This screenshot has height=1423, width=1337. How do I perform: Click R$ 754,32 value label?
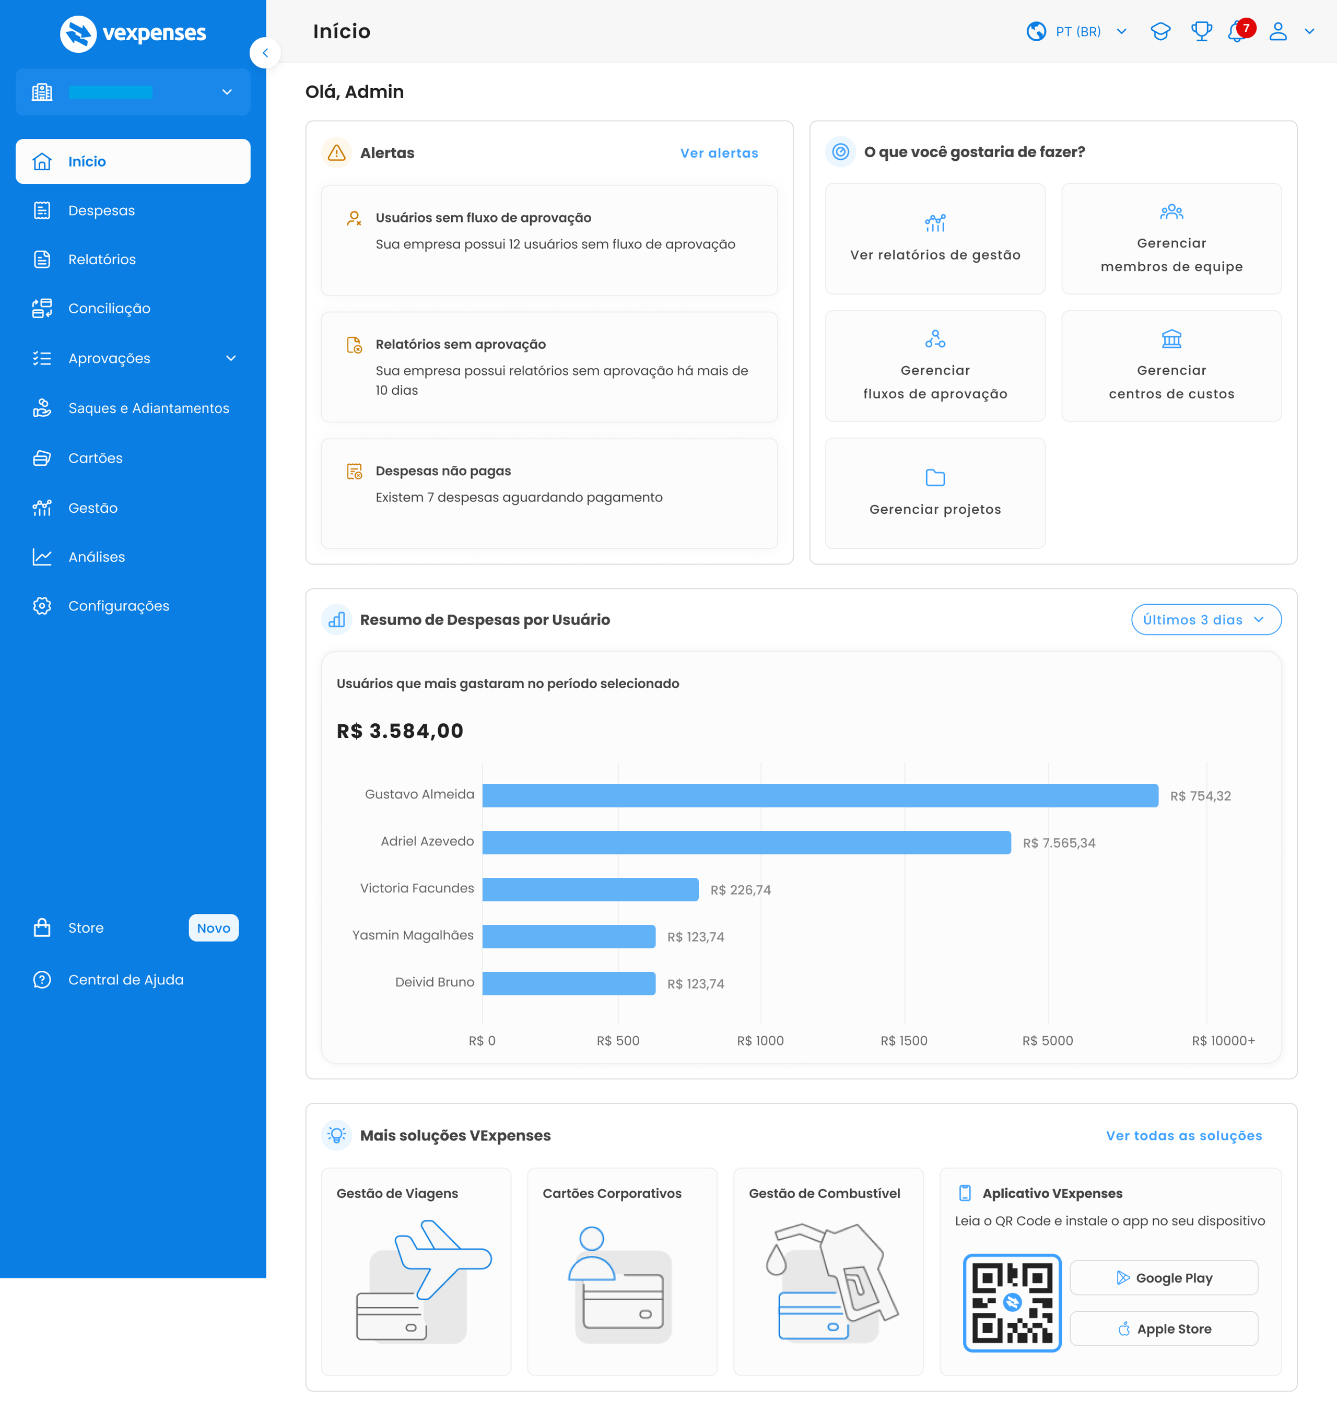point(1200,796)
